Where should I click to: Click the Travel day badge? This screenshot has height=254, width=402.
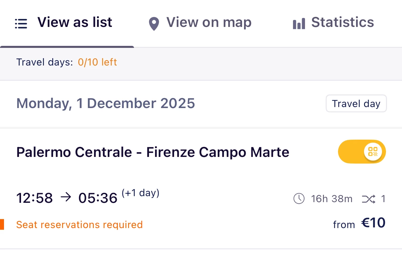356,104
